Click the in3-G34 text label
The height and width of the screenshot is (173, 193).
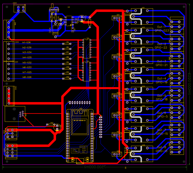(27, 52)
